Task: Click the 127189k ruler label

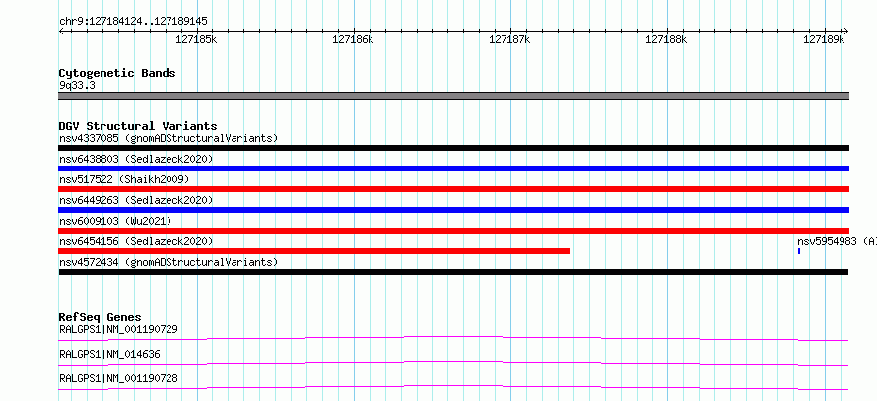Action: click(824, 39)
